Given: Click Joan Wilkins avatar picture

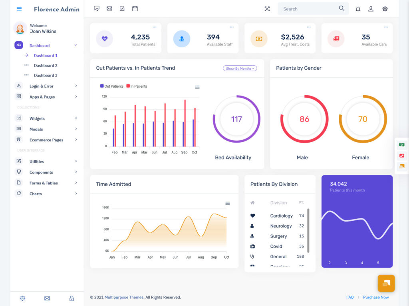Looking at the screenshot, I should pyautogui.click(x=20, y=28).
